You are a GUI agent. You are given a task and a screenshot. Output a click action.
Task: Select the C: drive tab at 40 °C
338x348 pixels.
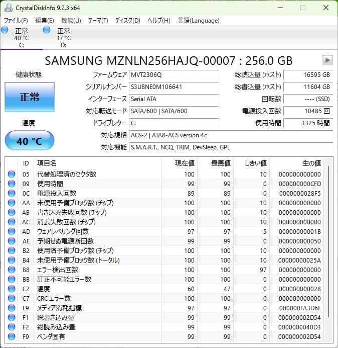(21, 37)
